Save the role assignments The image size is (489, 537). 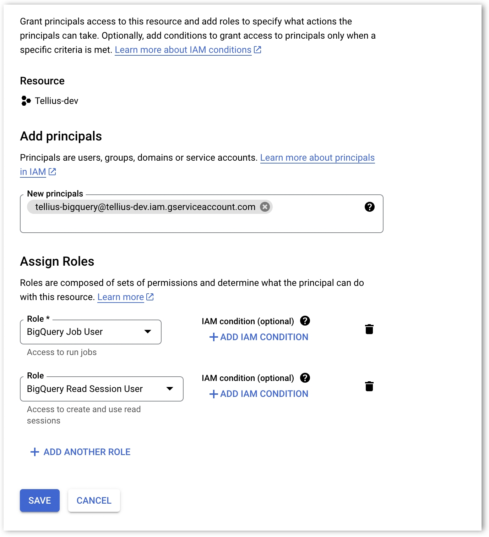pyautogui.click(x=40, y=500)
